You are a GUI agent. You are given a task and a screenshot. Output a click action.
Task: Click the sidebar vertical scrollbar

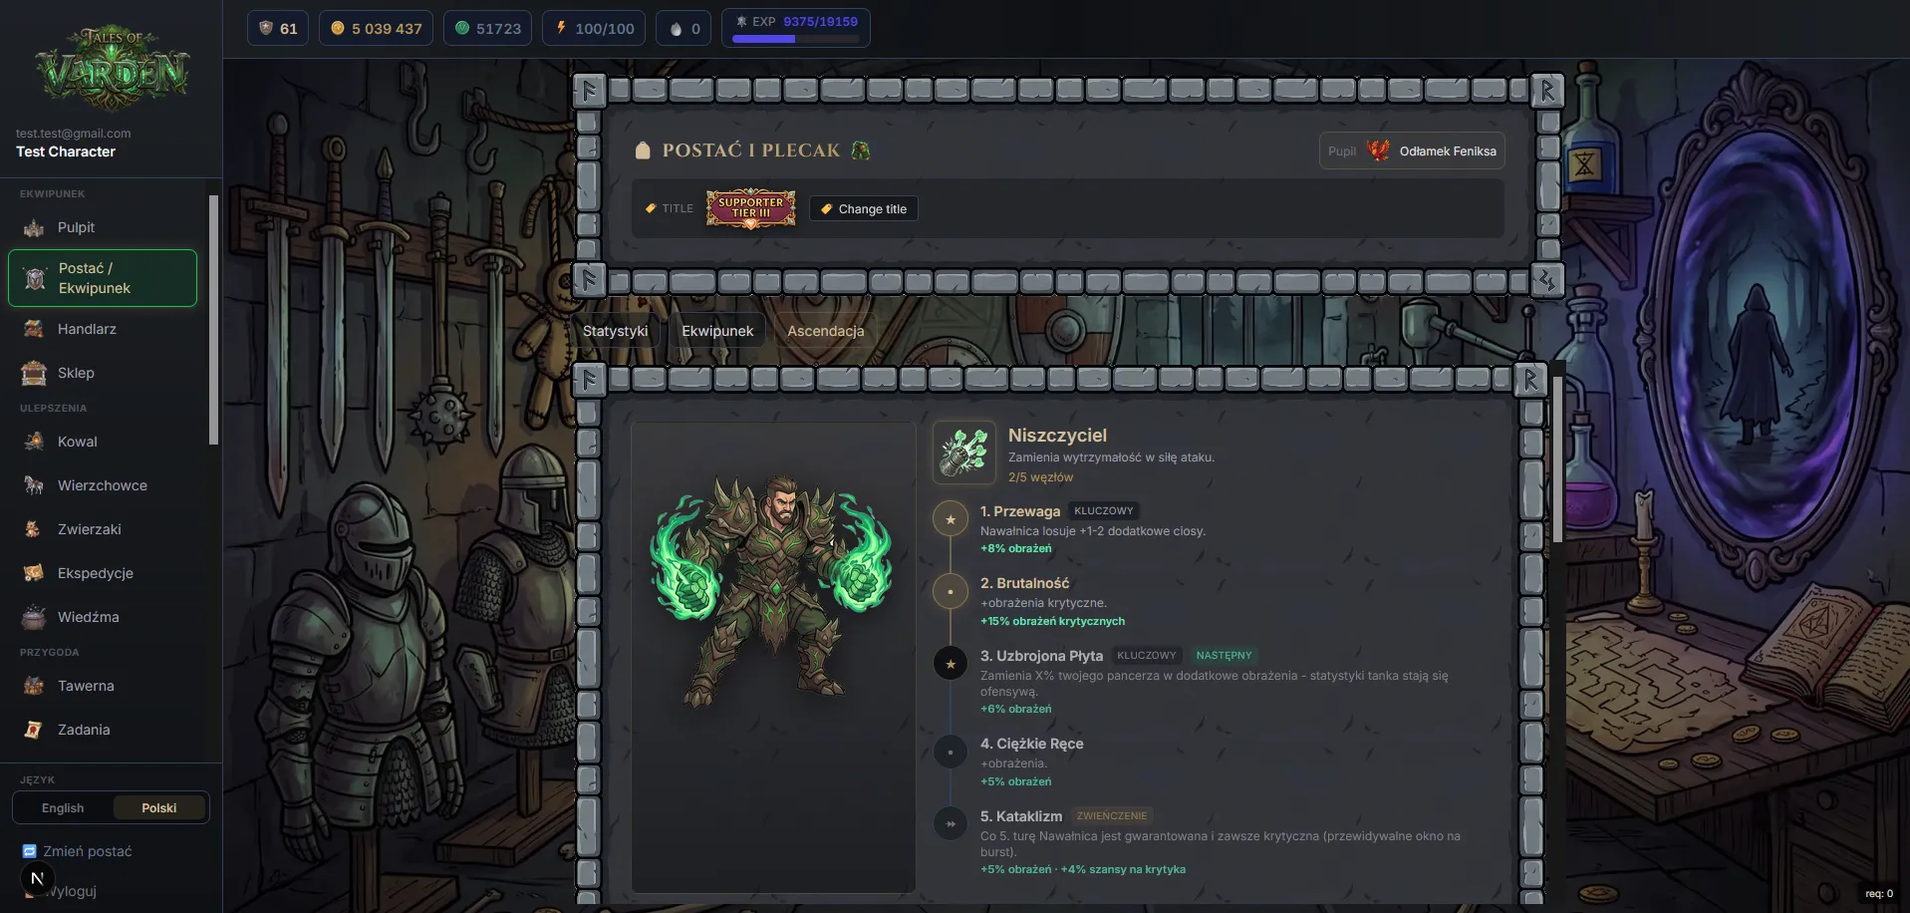[213, 320]
